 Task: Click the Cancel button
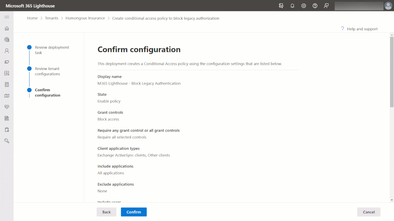point(369,212)
